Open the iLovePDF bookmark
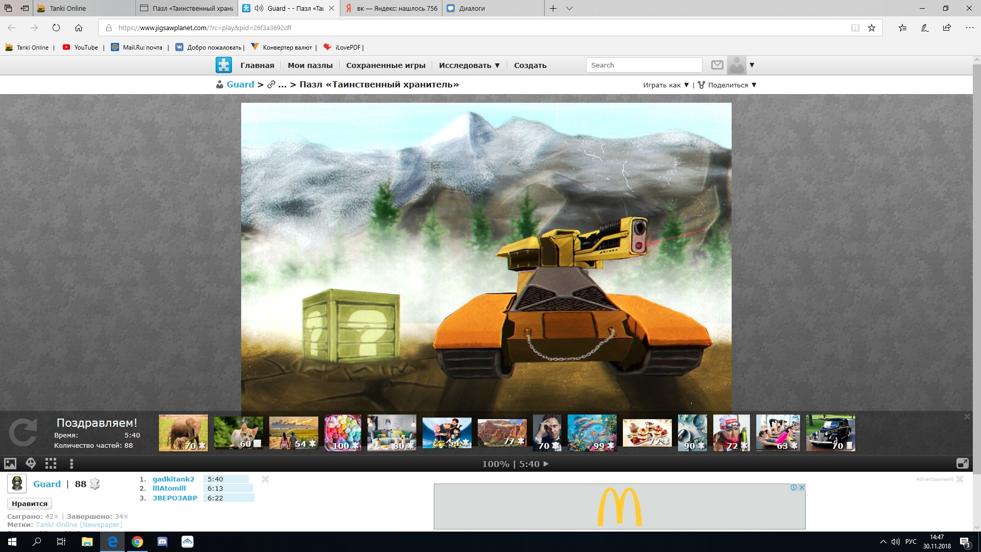Image resolution: width=981 pixels, height=552 pixels. (342, 48)
